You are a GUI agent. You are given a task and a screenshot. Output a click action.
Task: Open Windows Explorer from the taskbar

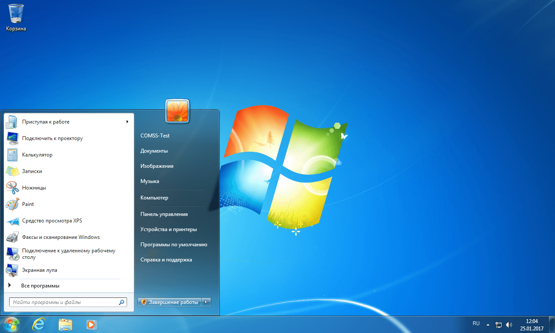[x=65, y=324]
